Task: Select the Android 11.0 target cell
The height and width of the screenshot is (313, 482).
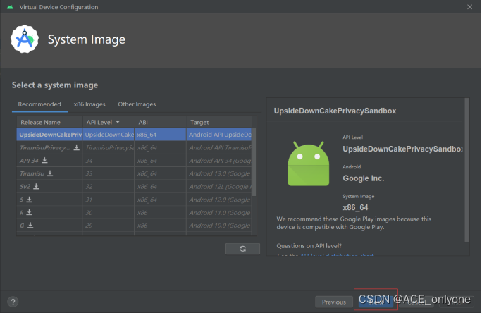Action: (x=219, y=212)
